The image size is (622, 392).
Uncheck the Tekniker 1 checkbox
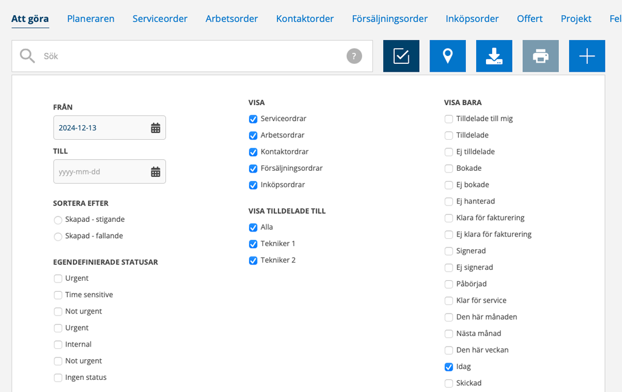tap(253, 244)
